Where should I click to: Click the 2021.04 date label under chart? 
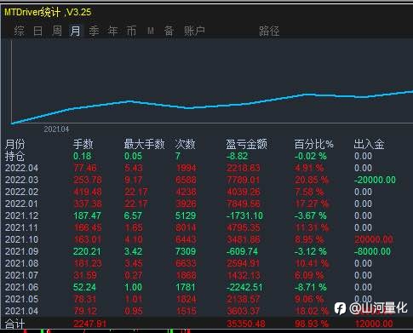(56, 129)
